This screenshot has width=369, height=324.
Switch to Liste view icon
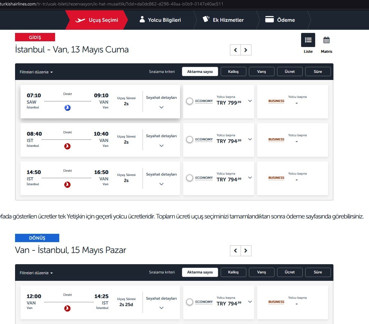(x=308, y=40)
